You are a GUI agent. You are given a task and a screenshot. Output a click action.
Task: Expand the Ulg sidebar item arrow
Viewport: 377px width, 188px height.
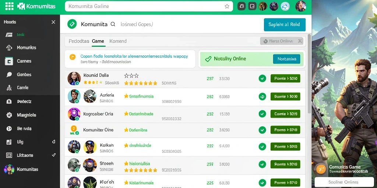(54, 142)
